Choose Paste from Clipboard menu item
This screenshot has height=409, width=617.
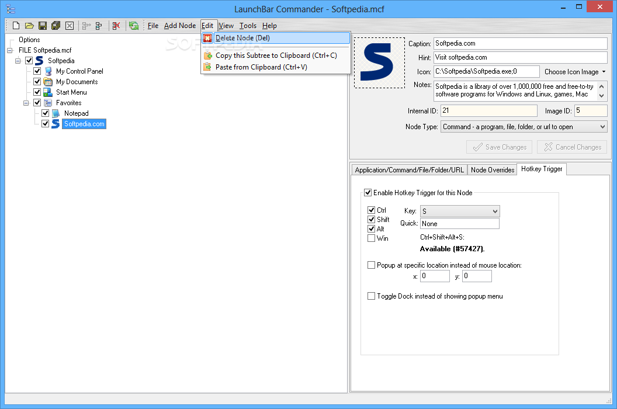275,67
